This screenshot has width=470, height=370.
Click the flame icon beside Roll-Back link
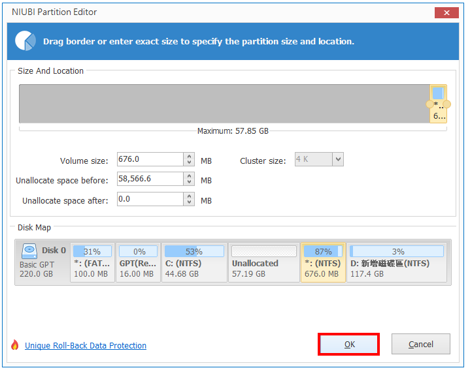click(x=14, y=345)
